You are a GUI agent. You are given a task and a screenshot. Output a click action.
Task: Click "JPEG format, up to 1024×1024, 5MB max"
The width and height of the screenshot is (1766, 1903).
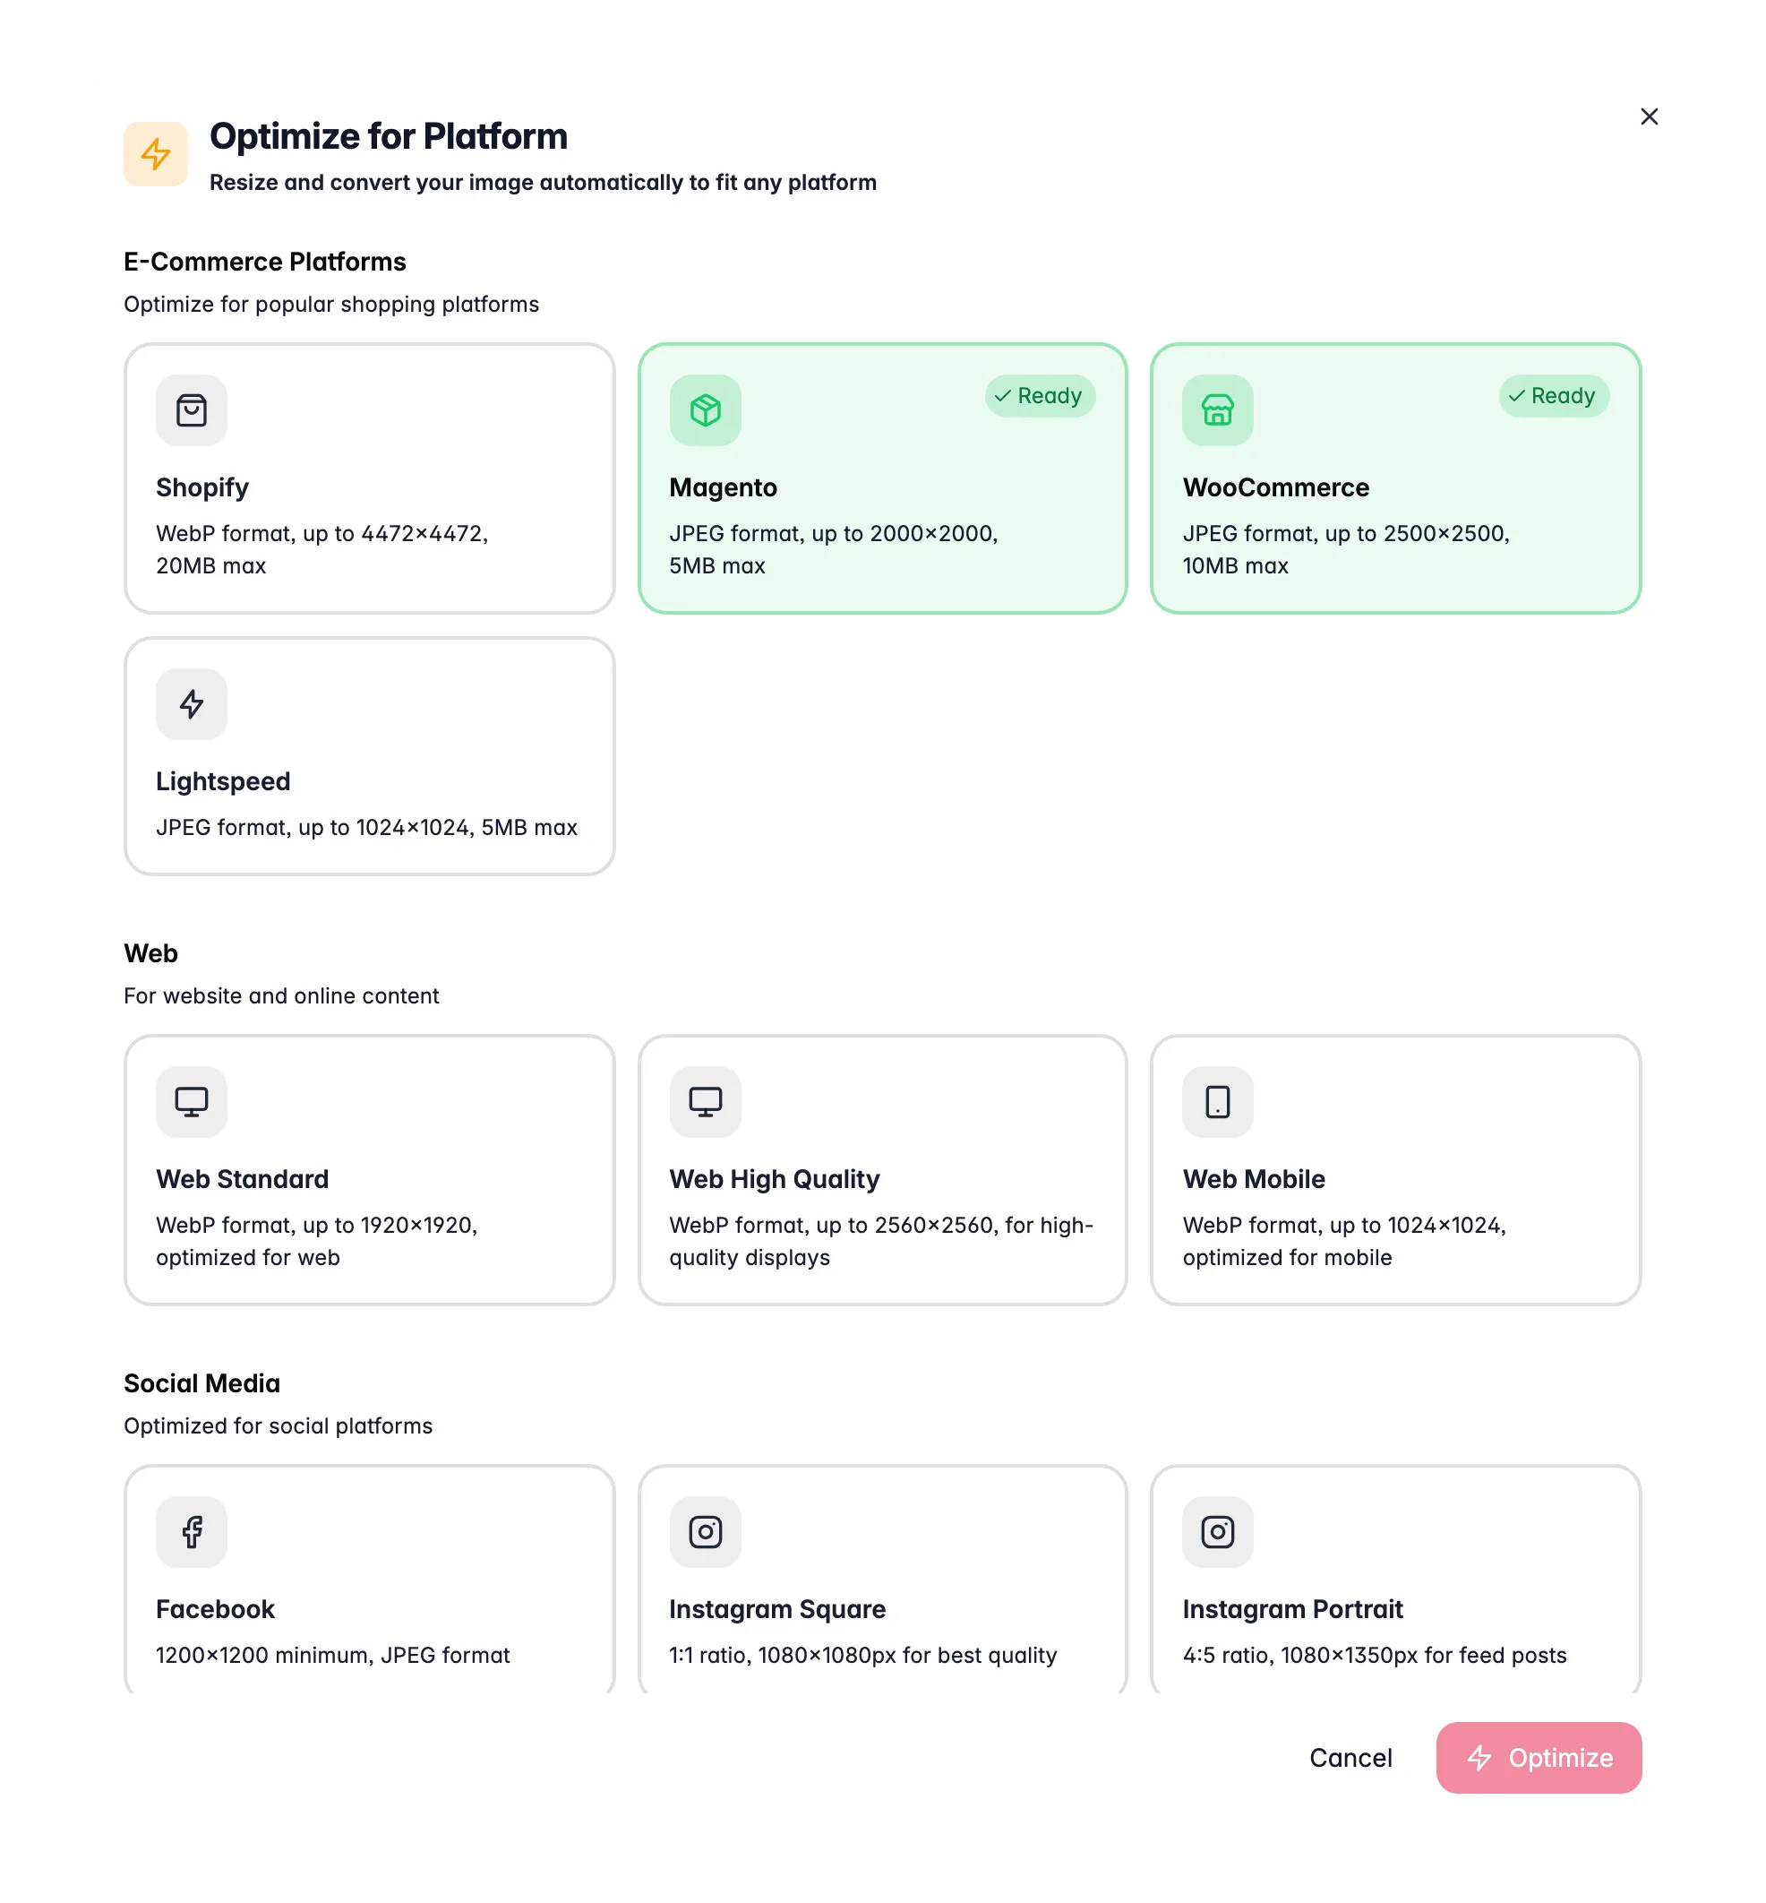pos(367,827)
